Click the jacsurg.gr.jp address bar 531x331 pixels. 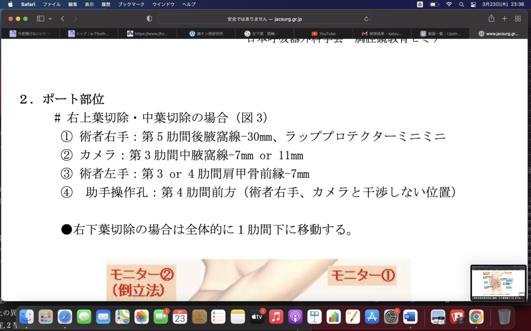tap(264, 19)
